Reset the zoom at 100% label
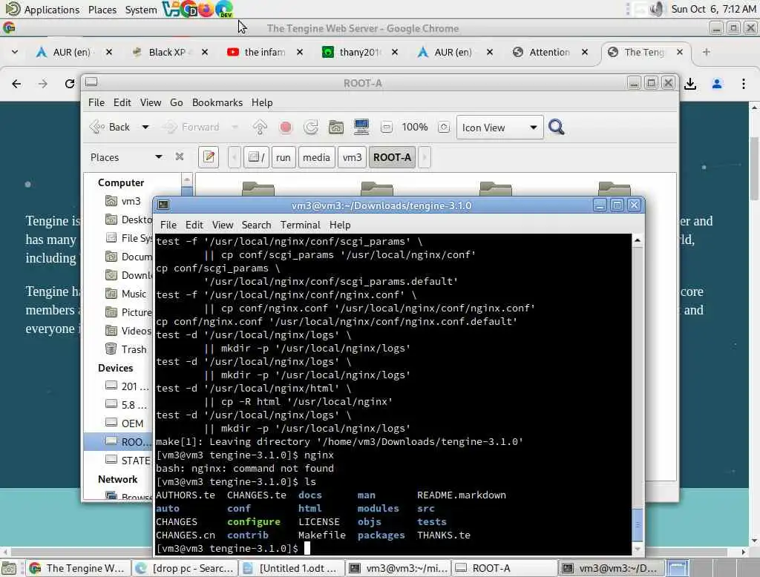This screenshot has height=577, width=760. [x=414, y=127]
